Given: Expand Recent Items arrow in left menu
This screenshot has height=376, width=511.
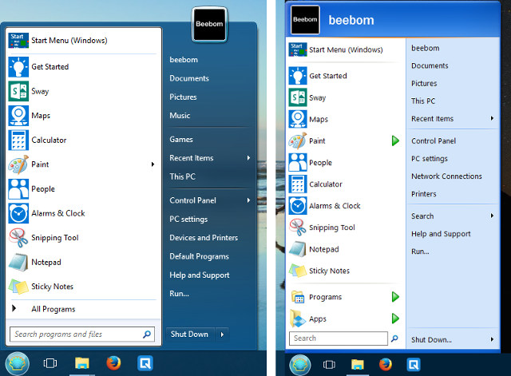Looking at the screenshot, I should click(248, 158).
